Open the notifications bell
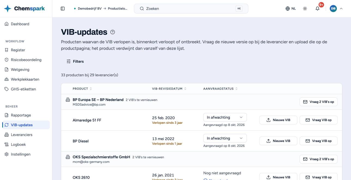This screenshot has height=180, width=351. pyautogui.click(x=318, y=8)
